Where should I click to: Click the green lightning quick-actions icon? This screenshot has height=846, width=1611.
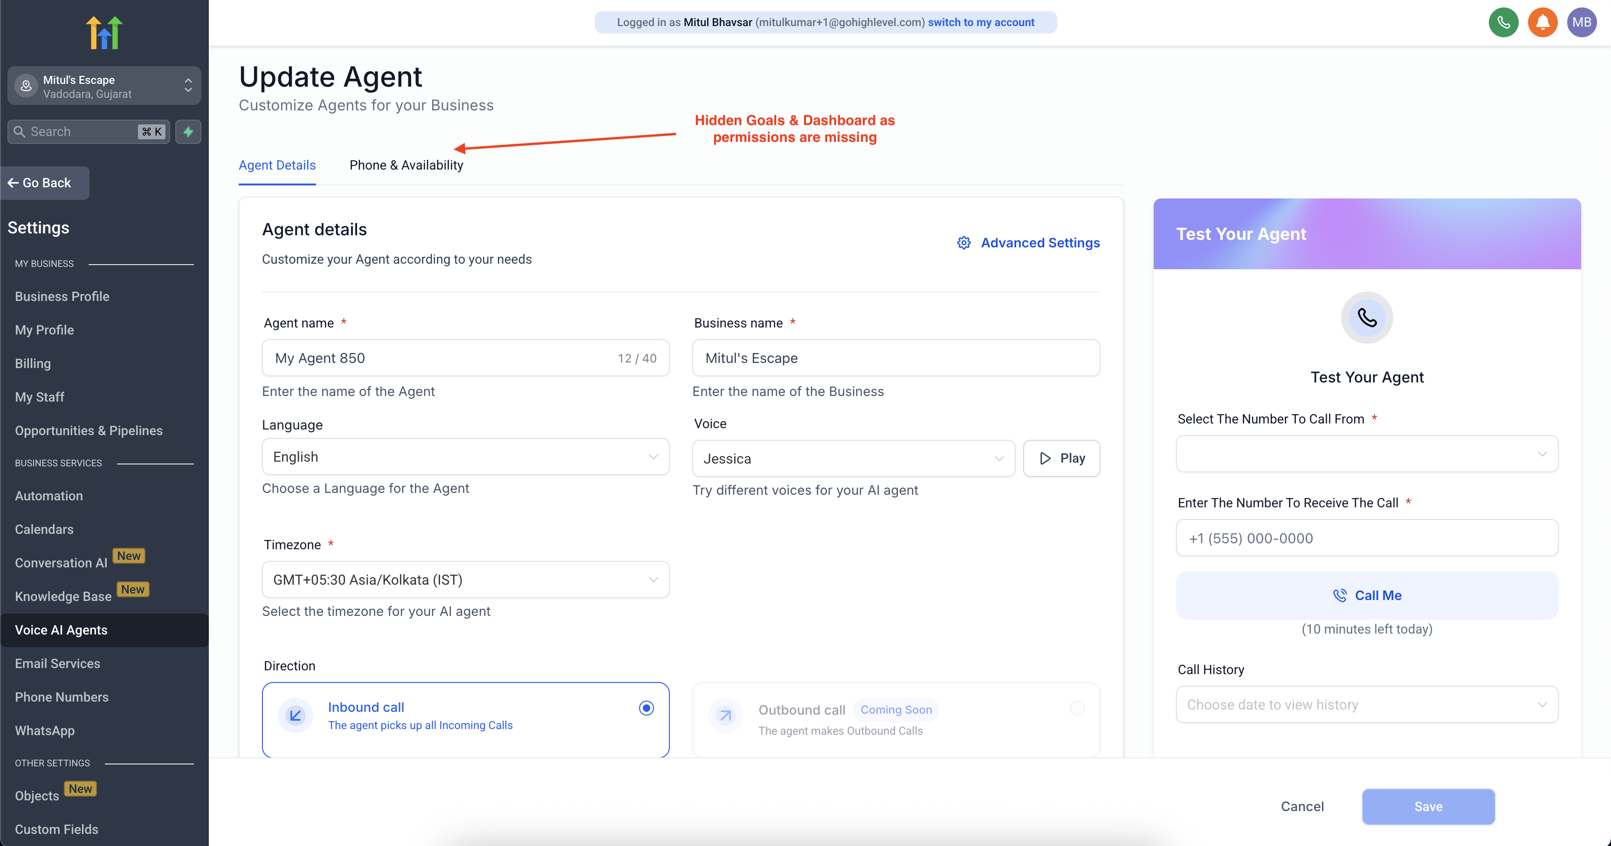188,132
